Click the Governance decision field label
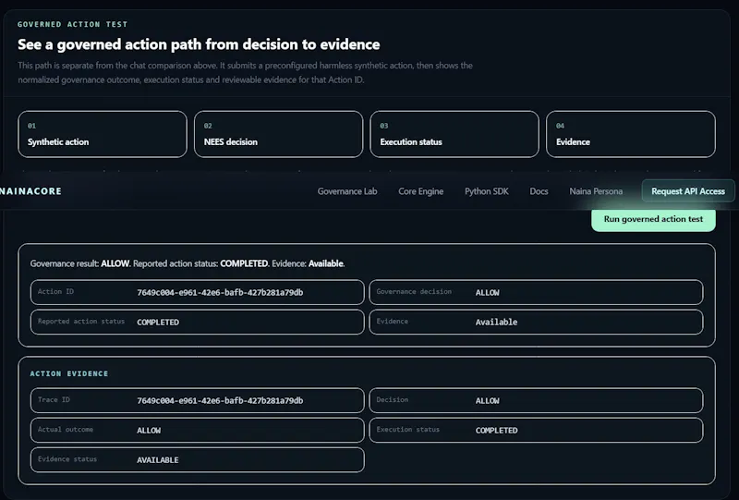Screen dimensions: 739x500 click(x=414, y=291)
